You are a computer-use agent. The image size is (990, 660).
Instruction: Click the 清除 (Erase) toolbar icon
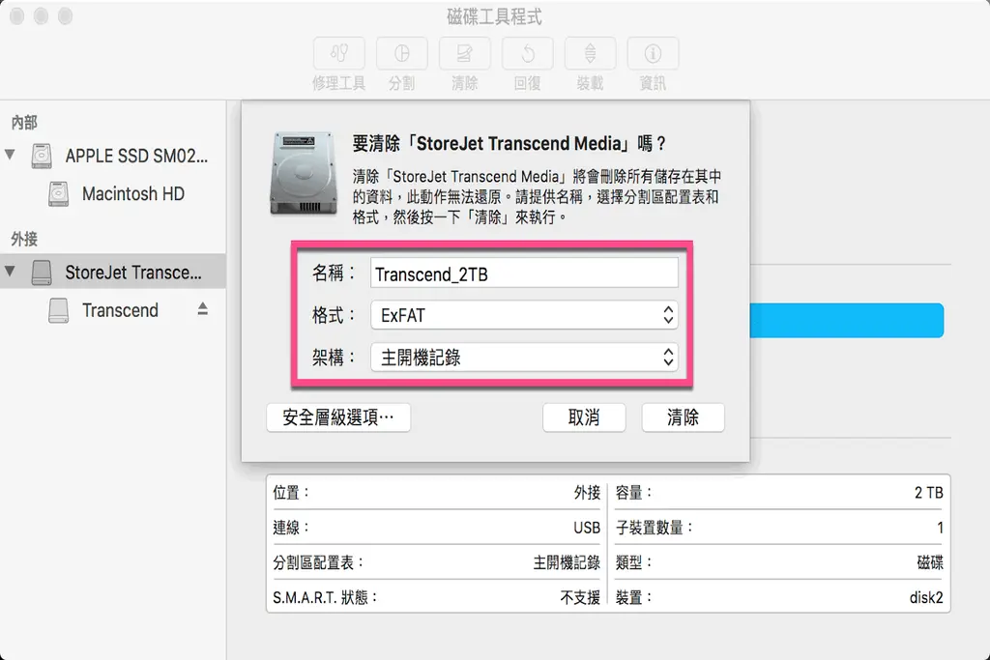(464, 53)
